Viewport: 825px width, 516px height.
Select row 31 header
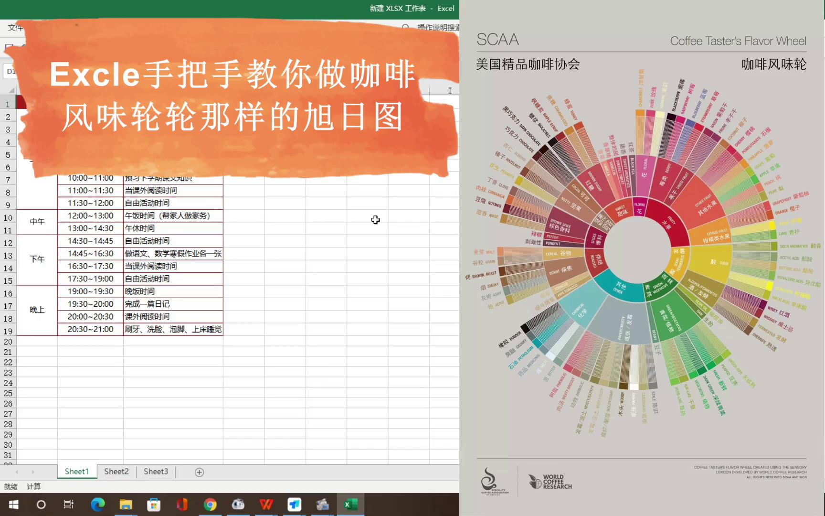(8, 455)
